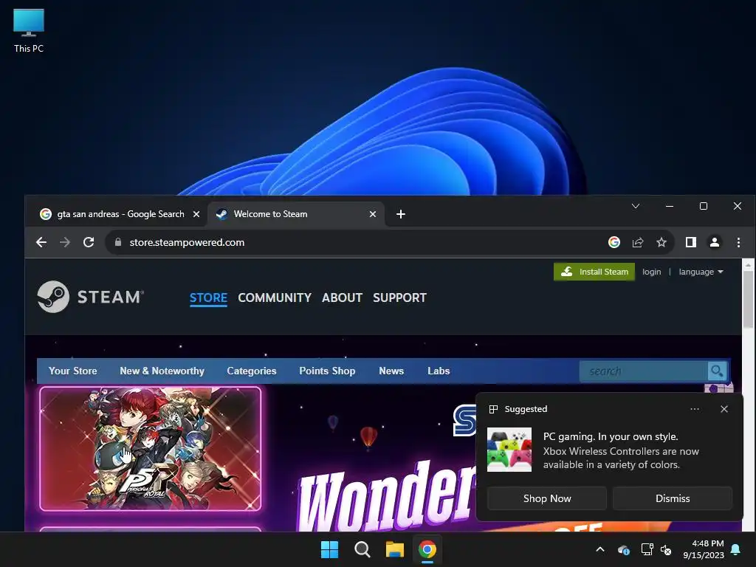Open Steam Labs
Viewport: 756px width, 567px height.
pyautogui.click(x=439, y=371)
